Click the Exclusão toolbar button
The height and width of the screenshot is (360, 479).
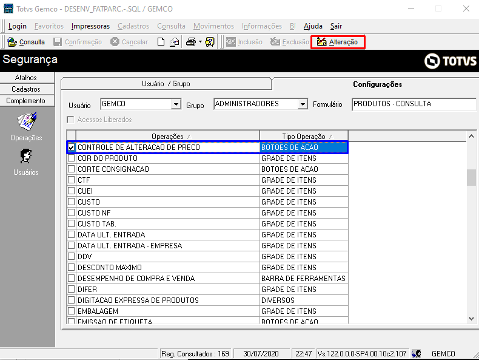[290, 42]
